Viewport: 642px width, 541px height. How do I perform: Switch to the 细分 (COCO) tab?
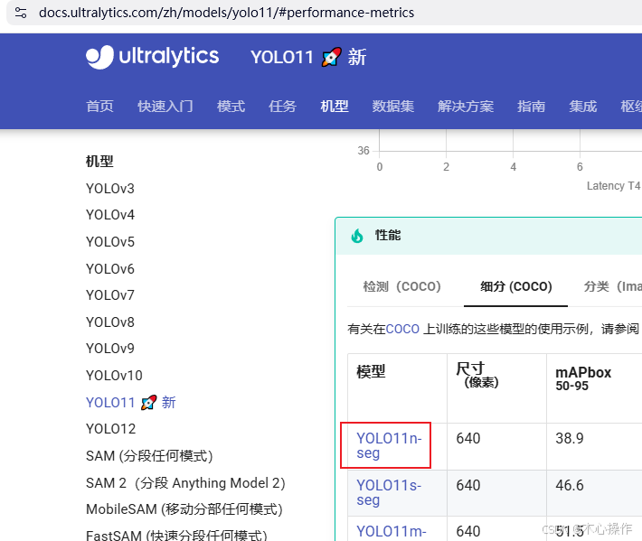[x=516, y=286]
